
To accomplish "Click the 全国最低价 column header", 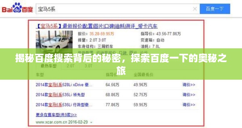I will click(x=143, y=75).
